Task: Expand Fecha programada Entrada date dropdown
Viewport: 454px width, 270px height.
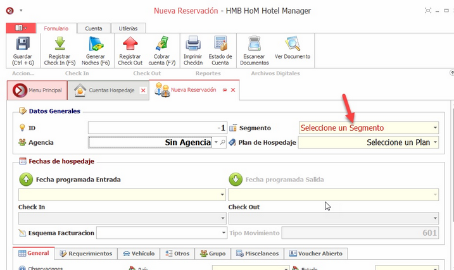Action: point(222,195)
